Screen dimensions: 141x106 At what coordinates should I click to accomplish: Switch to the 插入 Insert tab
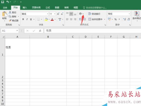[x=25, y=8]
